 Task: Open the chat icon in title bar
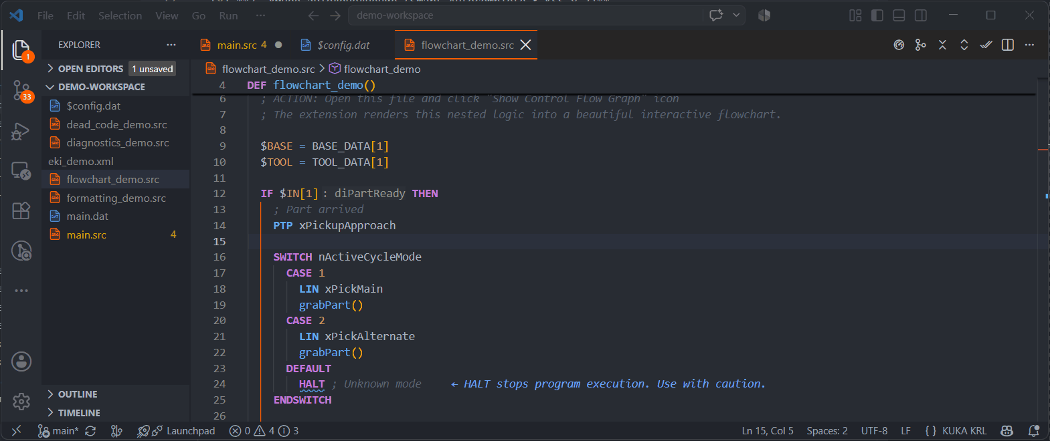click(716, 15)
